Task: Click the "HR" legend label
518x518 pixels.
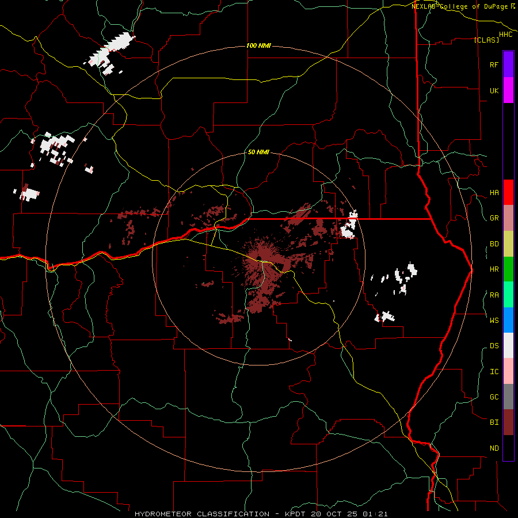Action: [x=494, y=269]
